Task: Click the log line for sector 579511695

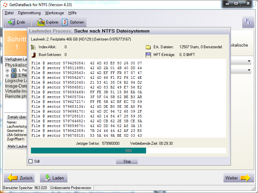Action: [x=86, y=68]
